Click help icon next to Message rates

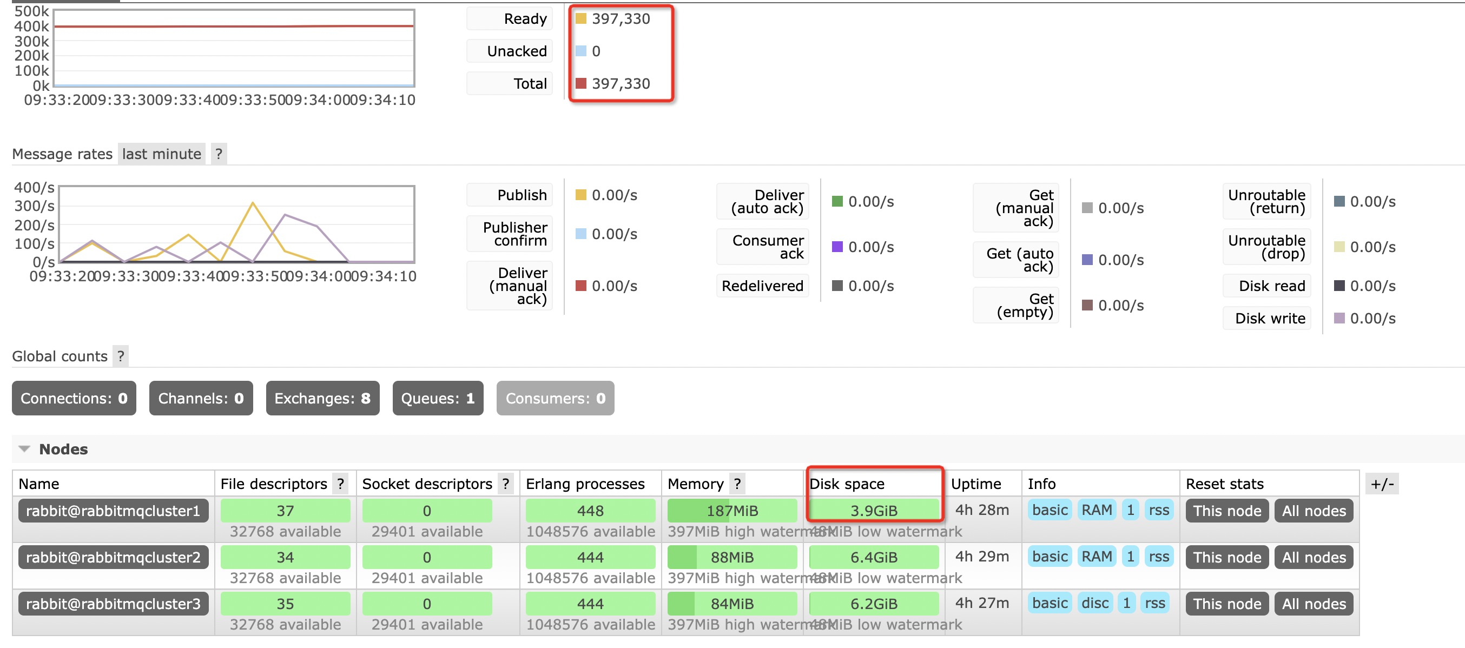tap(219, 154)
